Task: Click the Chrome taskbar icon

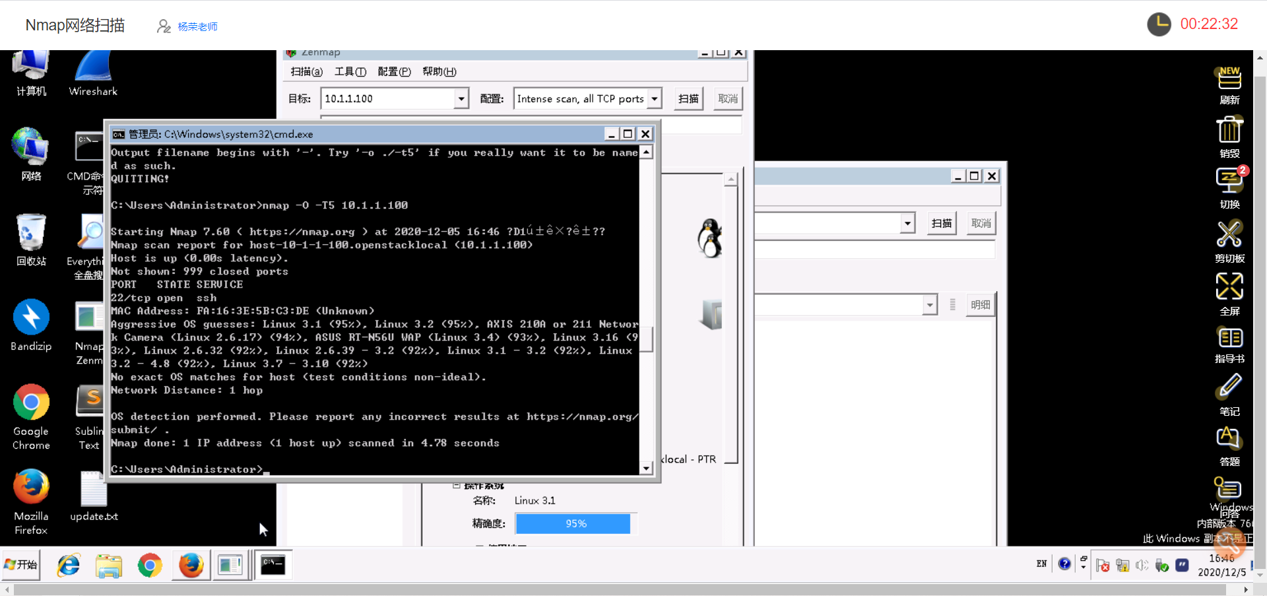Action: click(150, 566)
